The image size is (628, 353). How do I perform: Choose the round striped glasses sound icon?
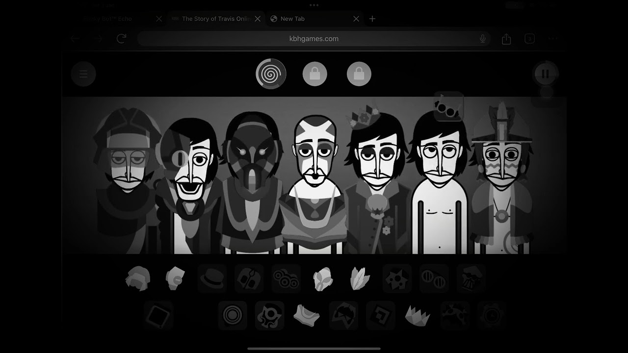434,278
